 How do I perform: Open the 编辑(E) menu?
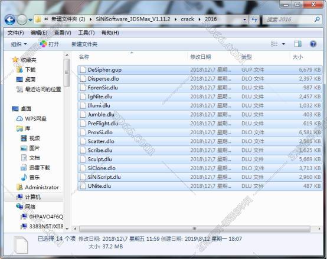point(39,32)
